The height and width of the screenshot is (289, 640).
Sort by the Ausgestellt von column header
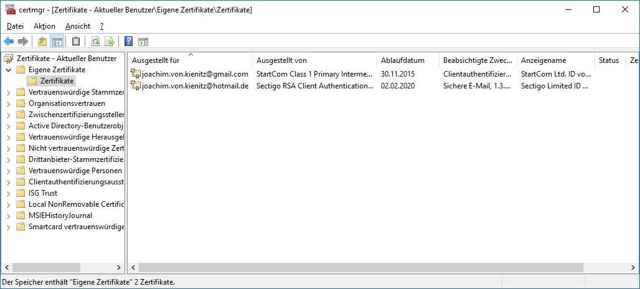click(x=281, y=60)
